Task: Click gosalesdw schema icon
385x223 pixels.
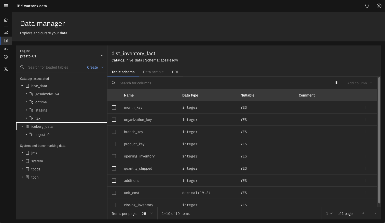Action: [31, 94]
